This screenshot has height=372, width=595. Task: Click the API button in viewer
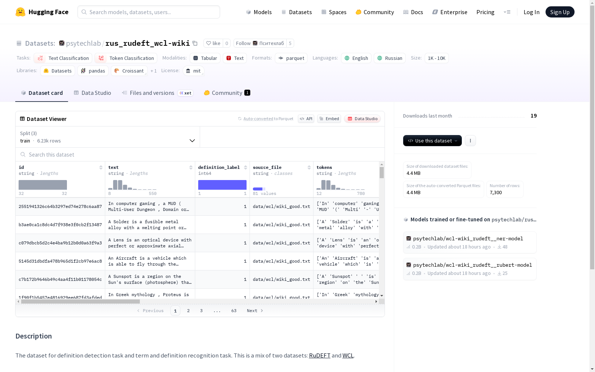coord(306,119)
